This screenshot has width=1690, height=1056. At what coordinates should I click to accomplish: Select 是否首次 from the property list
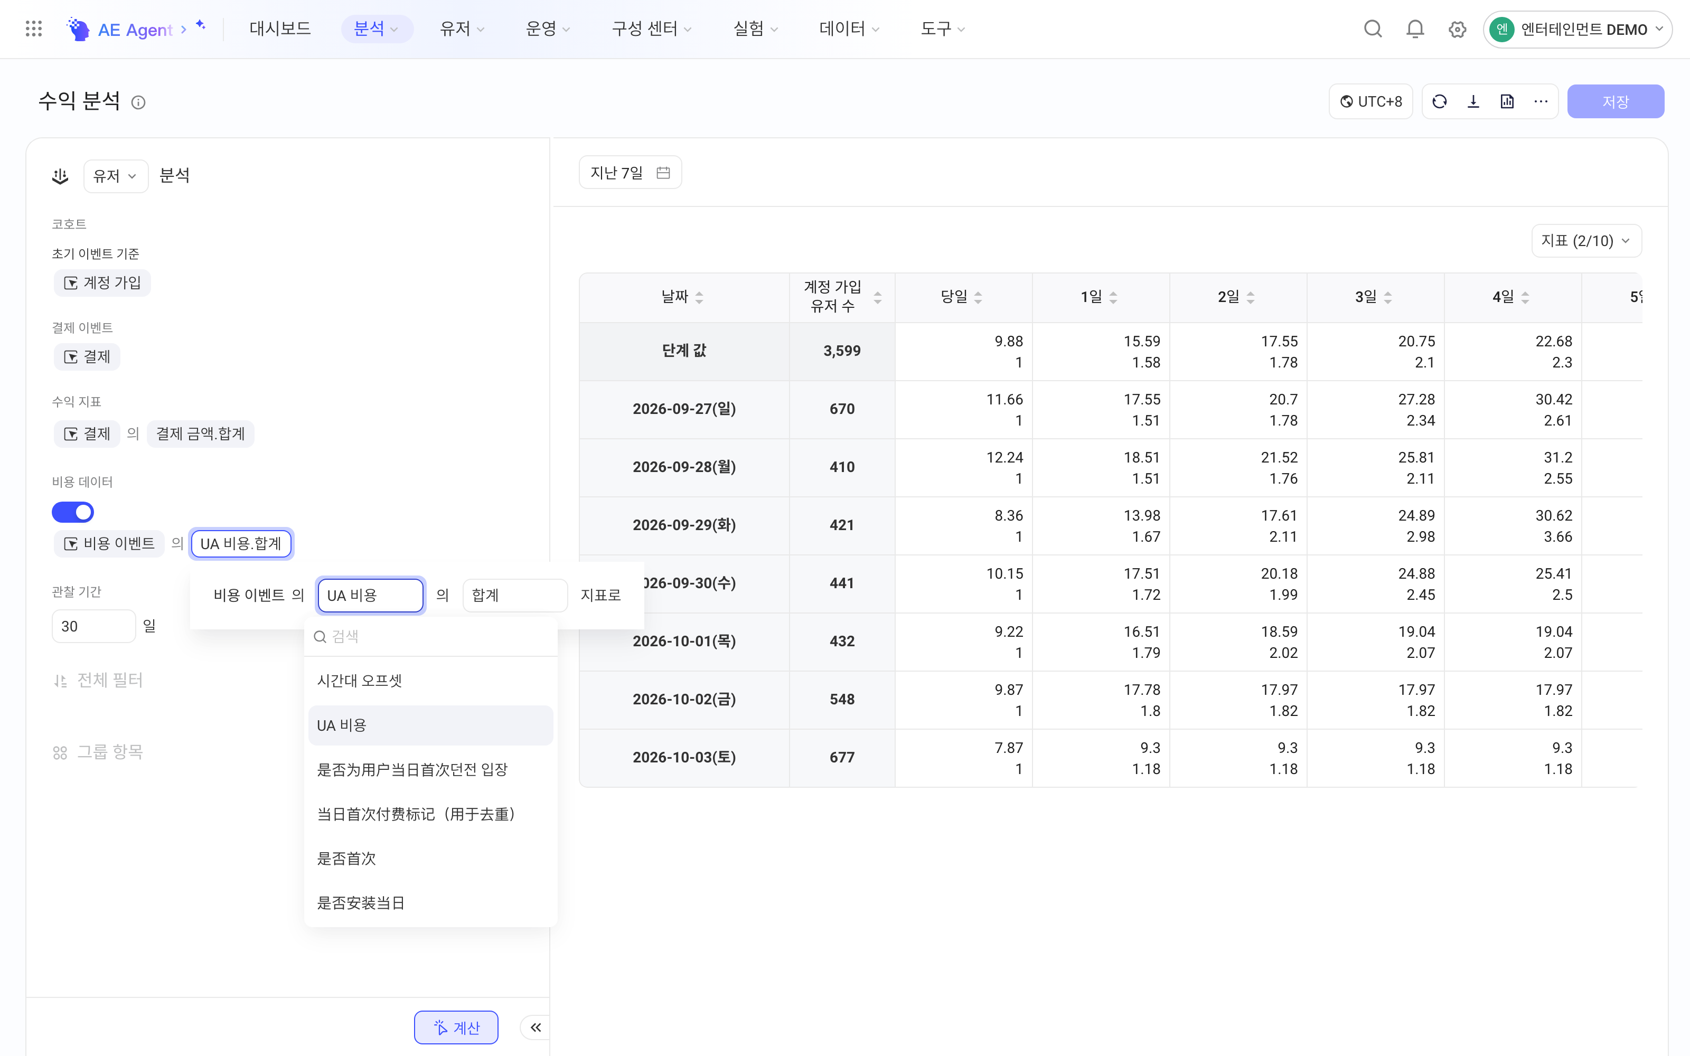pos(431,859)
